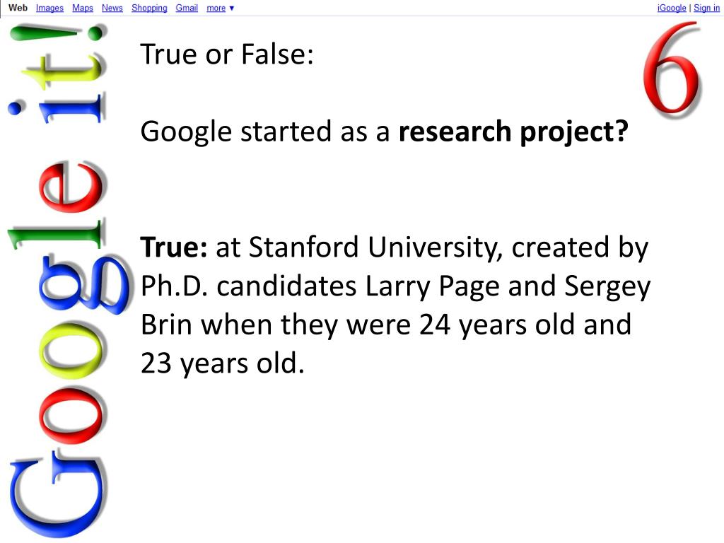The height and width of the screenshot is (543, 724).
Task: Click the Web link in top bar
Action: 18,8
